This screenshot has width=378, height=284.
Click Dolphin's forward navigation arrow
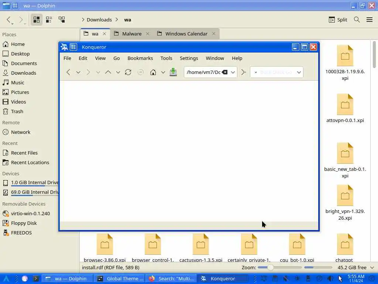coord(21,20)
